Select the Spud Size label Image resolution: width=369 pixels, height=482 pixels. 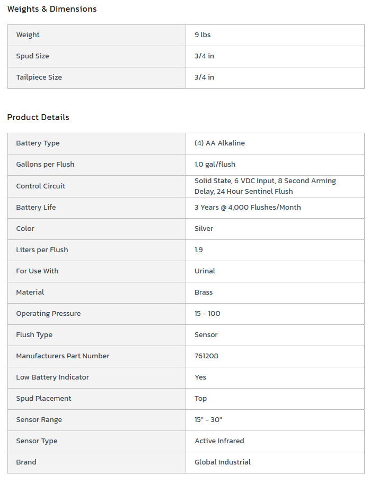click(32, 56)
